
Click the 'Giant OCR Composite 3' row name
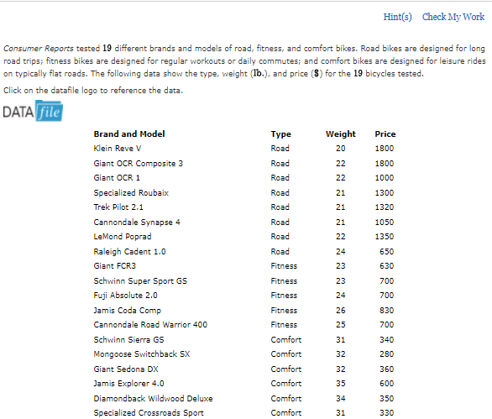138,163
